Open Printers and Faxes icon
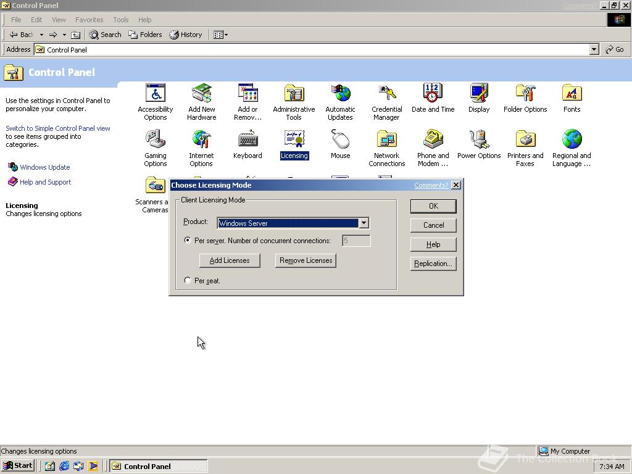The image size is (632, 474). pyautogui.click(x=525, y=148)
